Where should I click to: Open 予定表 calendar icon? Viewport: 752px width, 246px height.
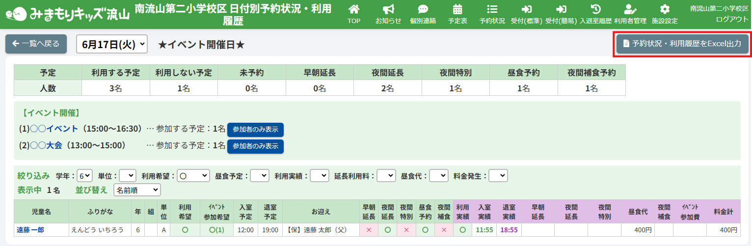tap(457, 14)
